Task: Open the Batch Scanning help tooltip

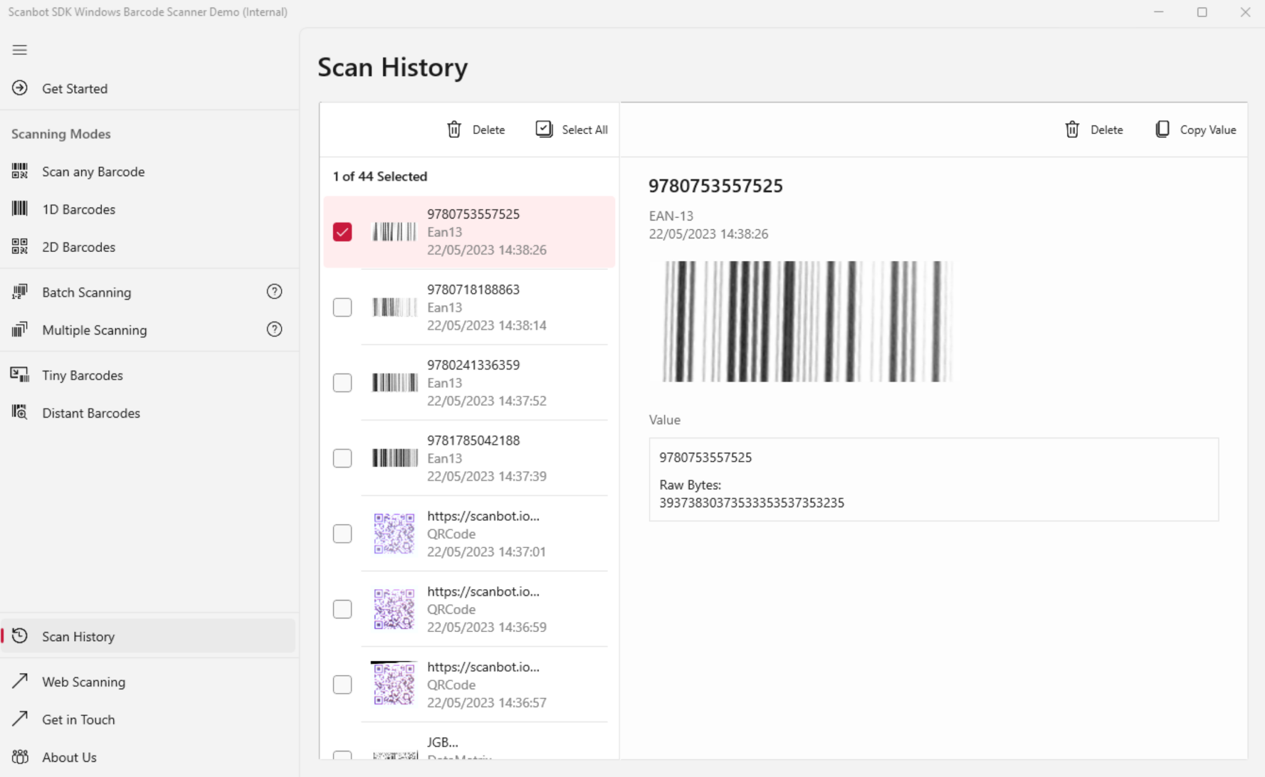Action: [274, 291]
